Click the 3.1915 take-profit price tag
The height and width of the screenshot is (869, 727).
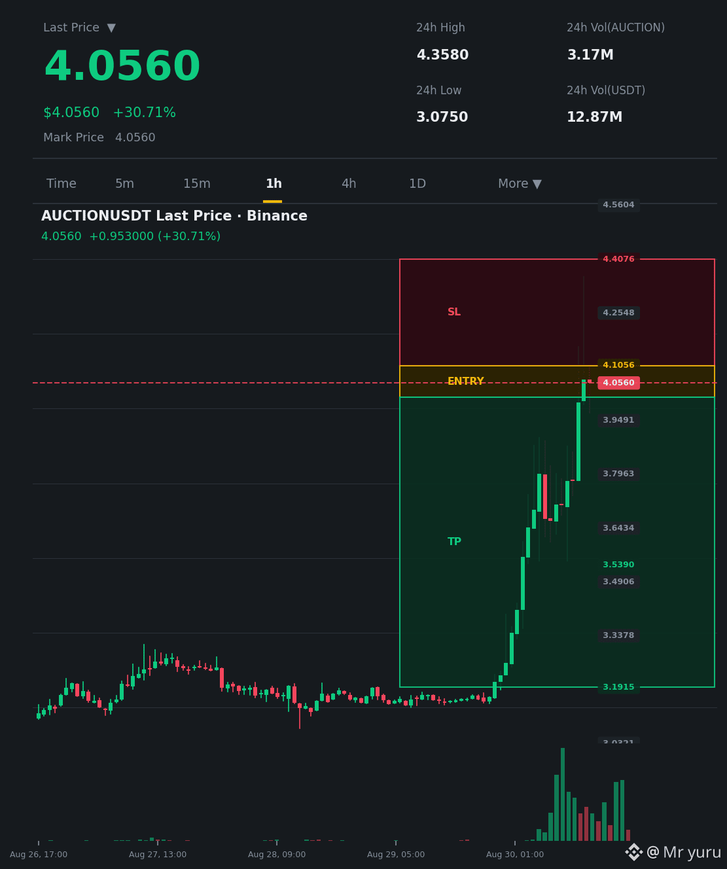pos(618,687)
